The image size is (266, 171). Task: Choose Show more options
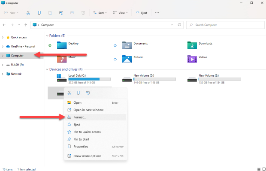tap(96, 156)
